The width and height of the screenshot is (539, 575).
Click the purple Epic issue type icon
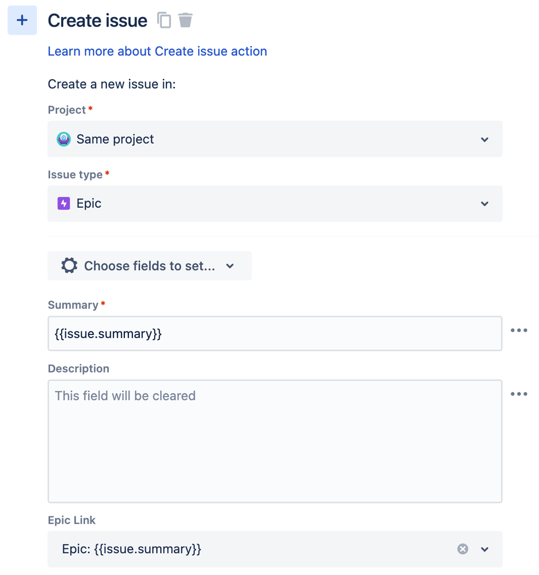63,204
